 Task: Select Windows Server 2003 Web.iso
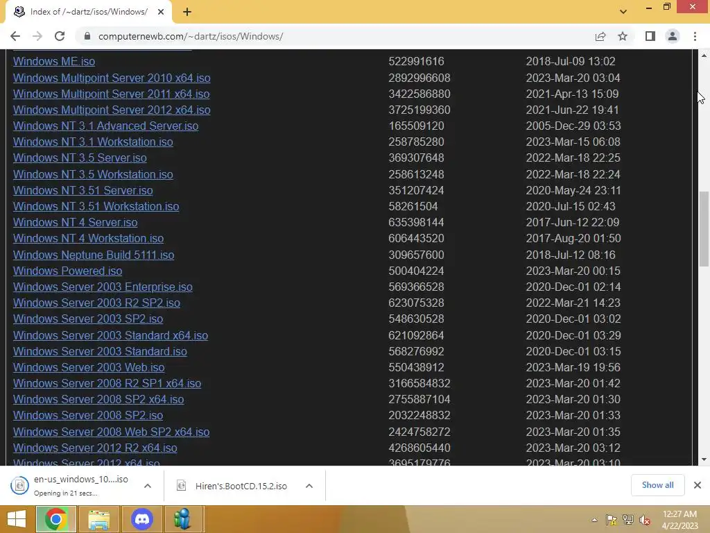[x=89, y=368]
